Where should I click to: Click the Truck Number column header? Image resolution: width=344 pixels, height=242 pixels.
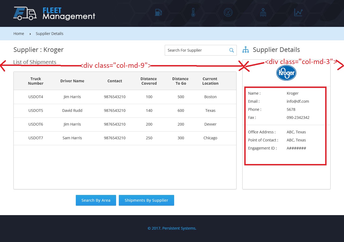[x=36, y=81]
